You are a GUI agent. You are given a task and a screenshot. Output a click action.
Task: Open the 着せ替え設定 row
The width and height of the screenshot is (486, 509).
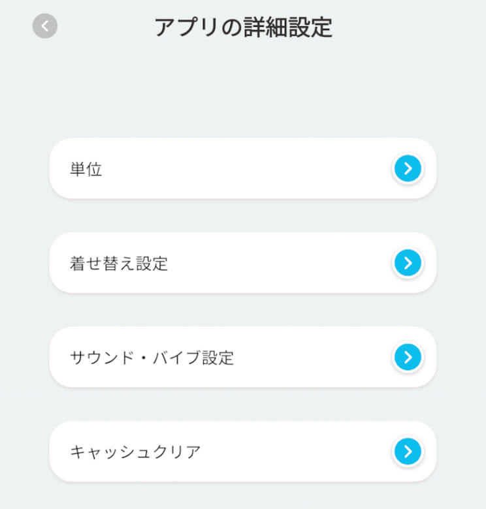click(x=242, y=263)
